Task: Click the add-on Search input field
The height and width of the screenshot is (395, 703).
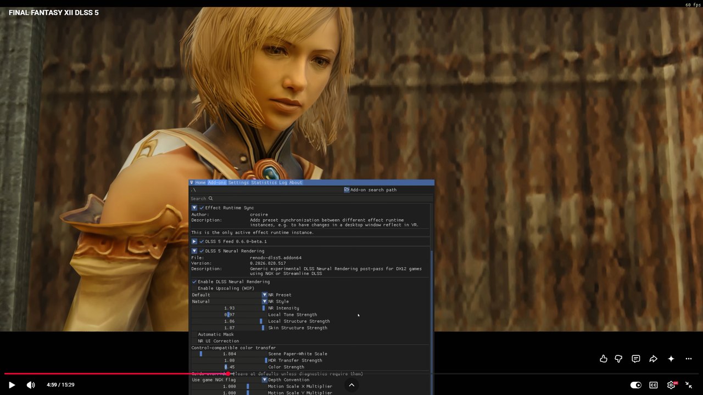Action: (311, 199)
